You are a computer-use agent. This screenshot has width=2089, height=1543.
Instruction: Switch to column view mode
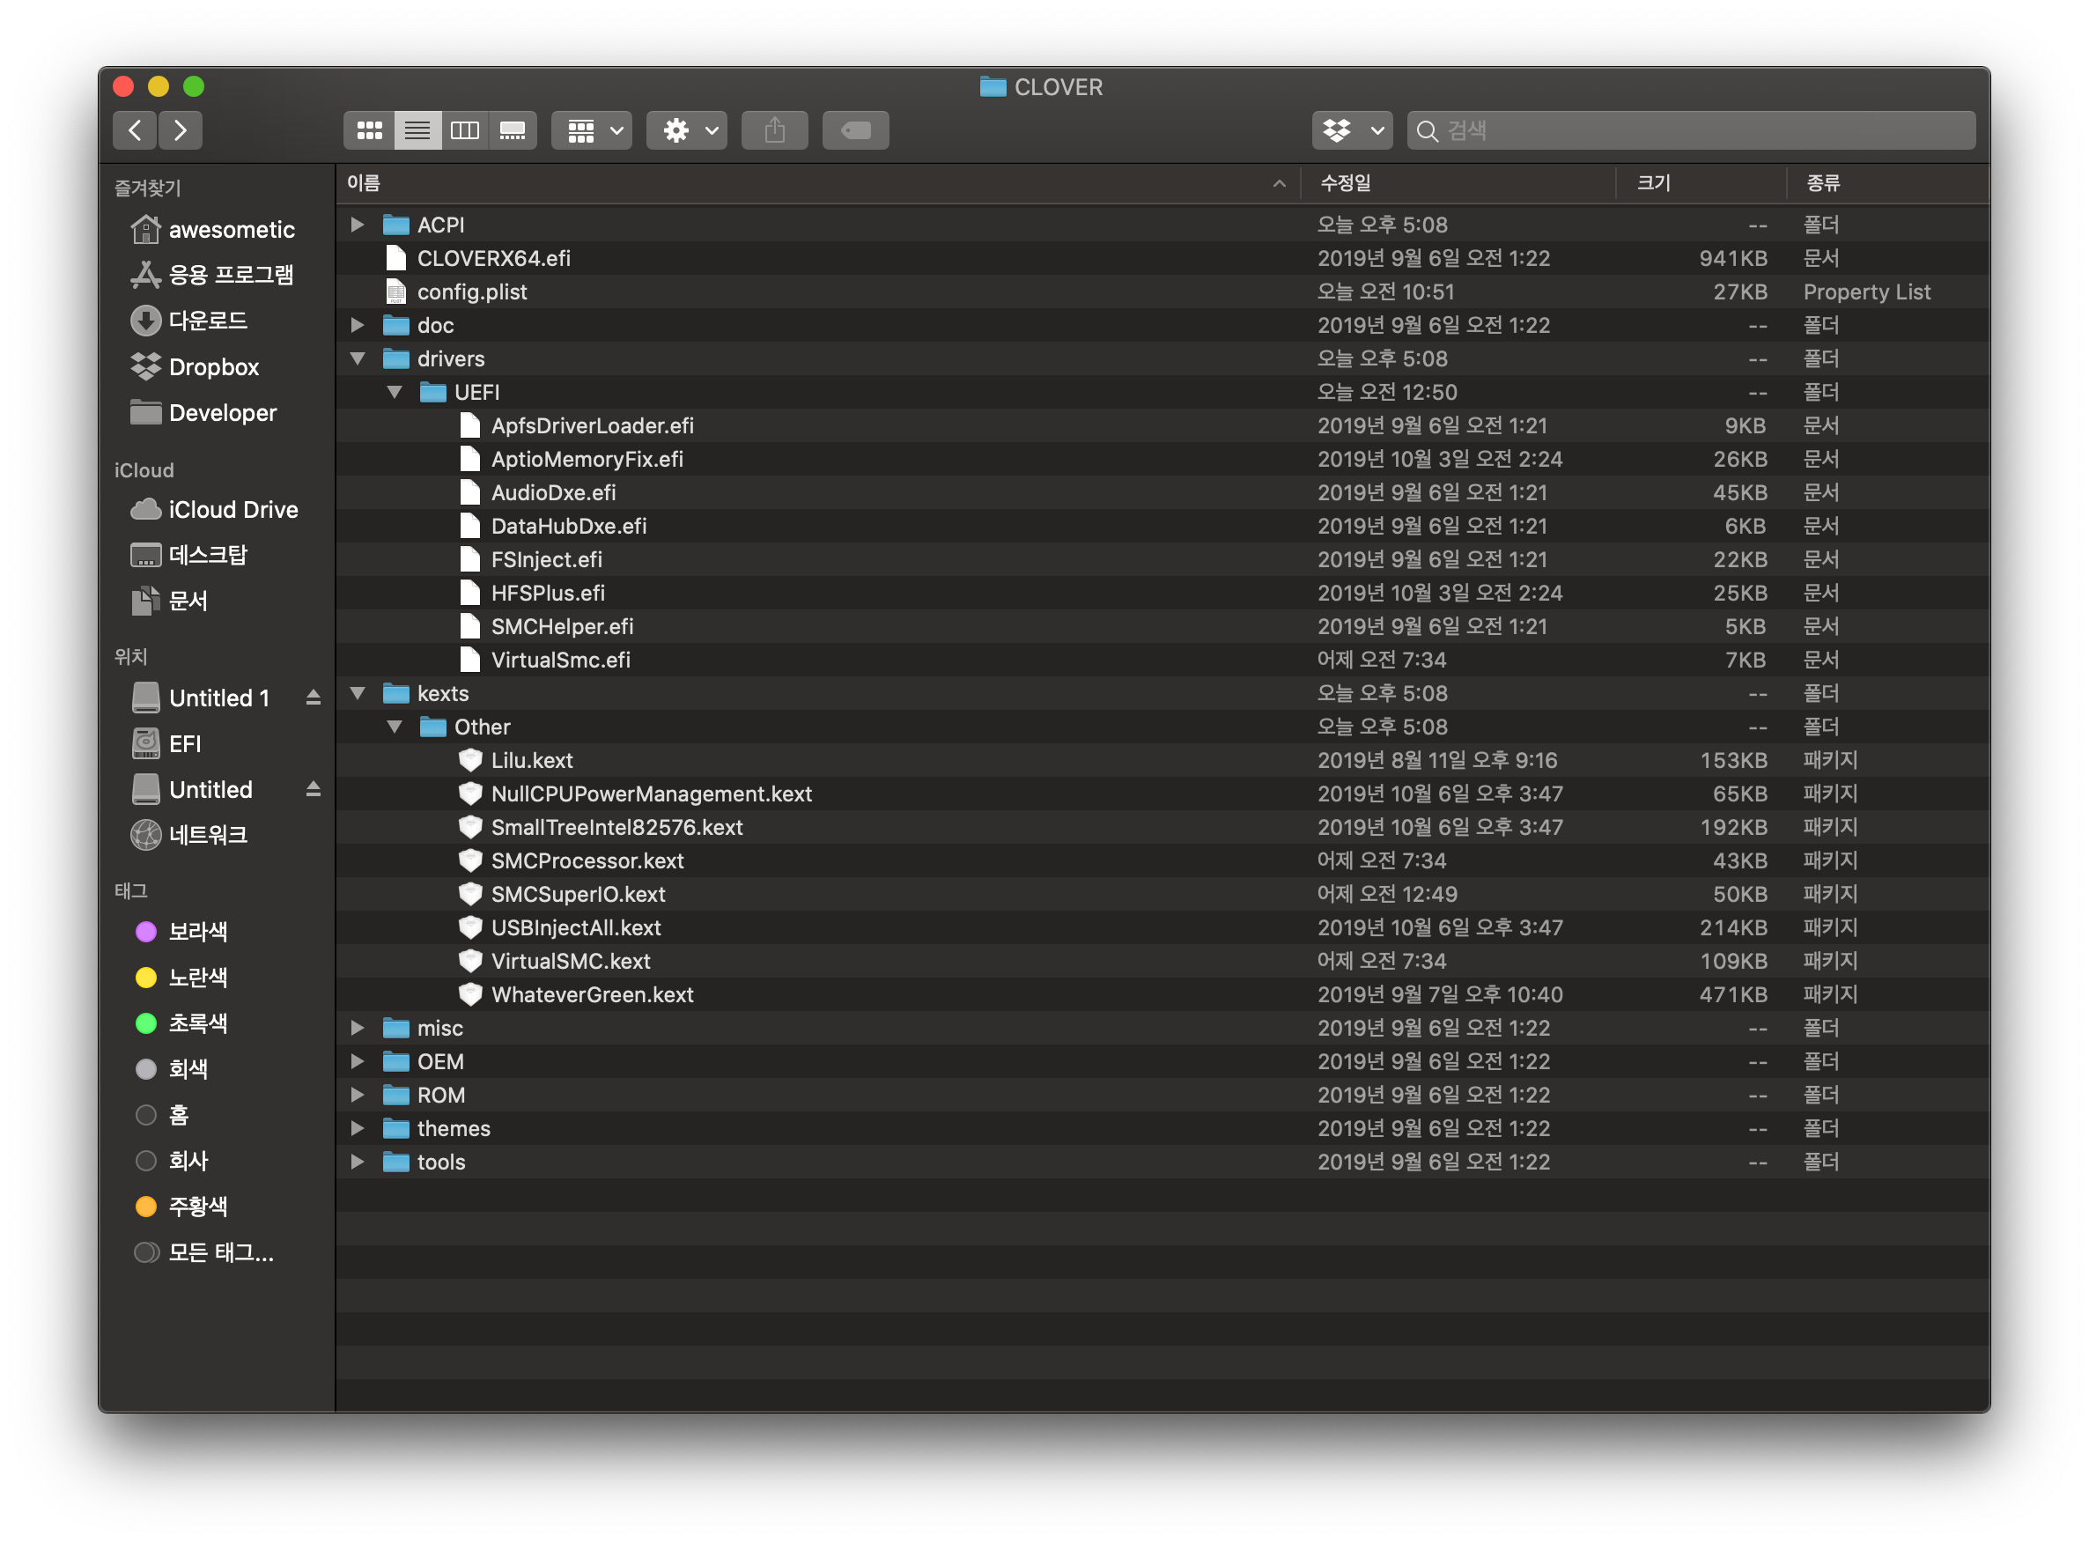pyautogui.click(x=464, y=130)
